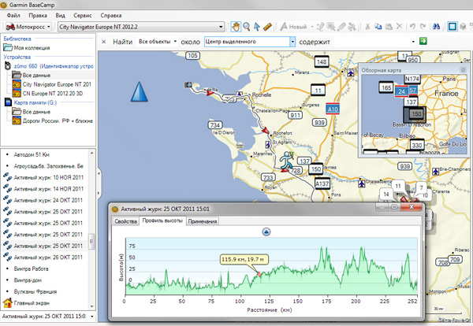Image resolution: width=473 pixels, height=326 pixels.
Task: Open the Правка menu
Action: pos(38,15)
